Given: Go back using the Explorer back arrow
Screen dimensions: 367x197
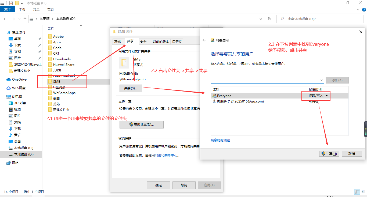Looking at the screenshot, I should [5, 19].
